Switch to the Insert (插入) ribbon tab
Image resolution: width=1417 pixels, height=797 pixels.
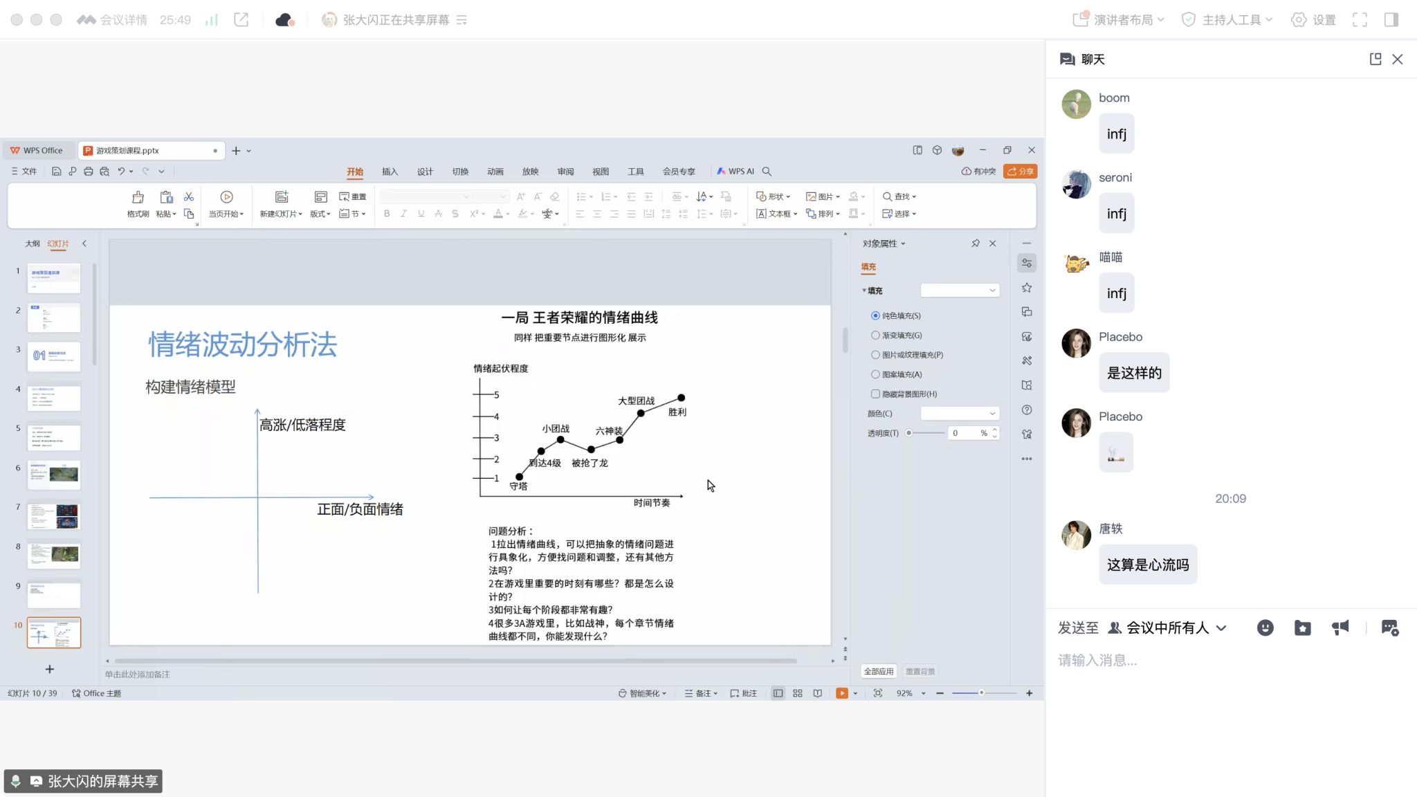390,172
